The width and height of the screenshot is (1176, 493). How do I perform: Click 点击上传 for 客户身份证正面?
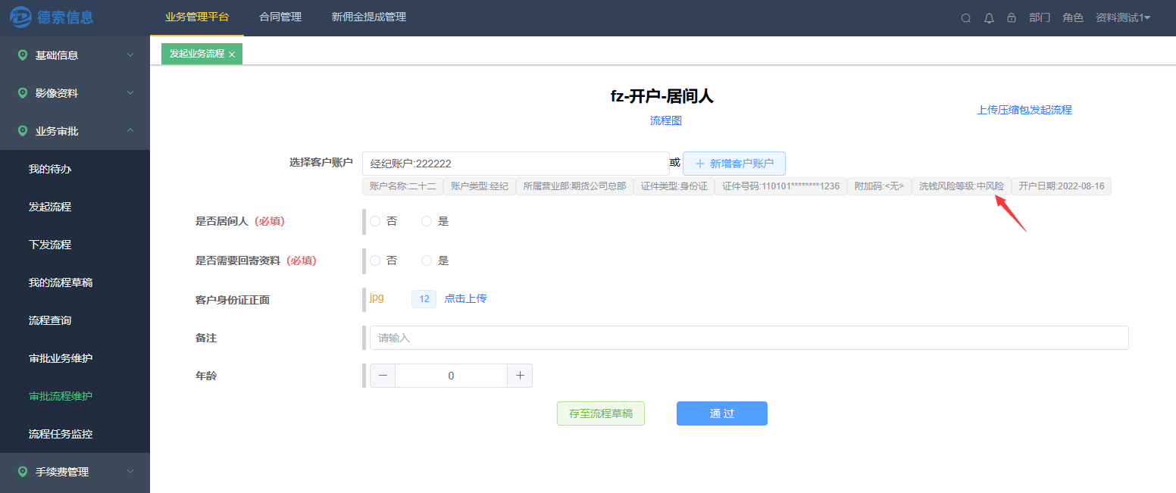465,298
